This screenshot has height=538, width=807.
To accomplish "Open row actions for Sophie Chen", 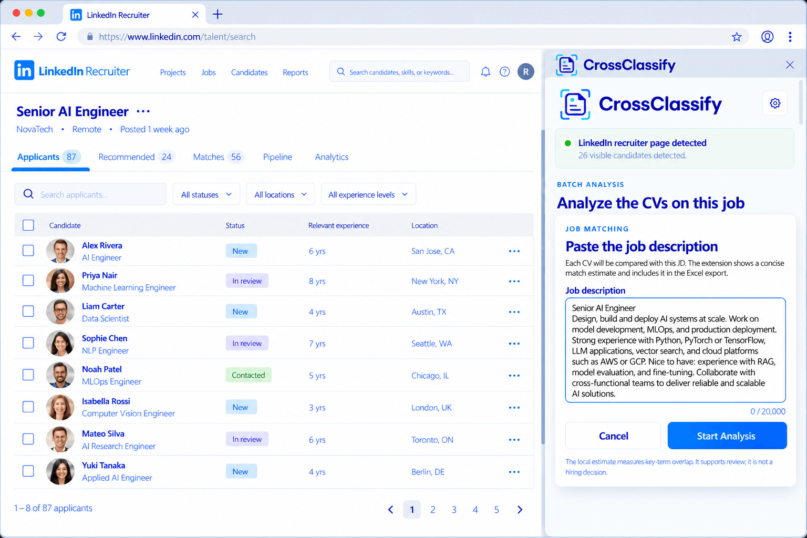I will coord(514,344).
